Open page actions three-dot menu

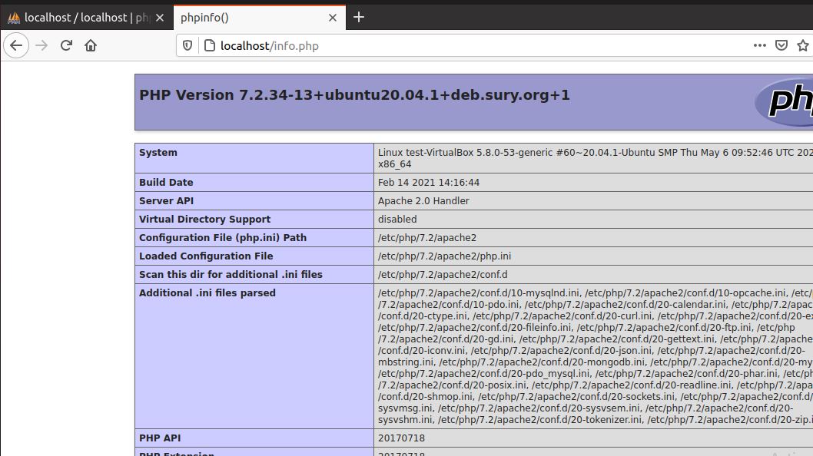point(760,45)
